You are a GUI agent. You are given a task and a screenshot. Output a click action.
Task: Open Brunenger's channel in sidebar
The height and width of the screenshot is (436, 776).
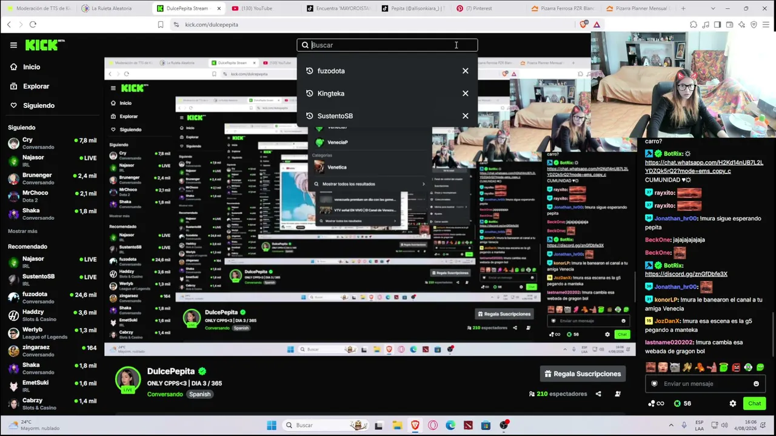[52, 178]
